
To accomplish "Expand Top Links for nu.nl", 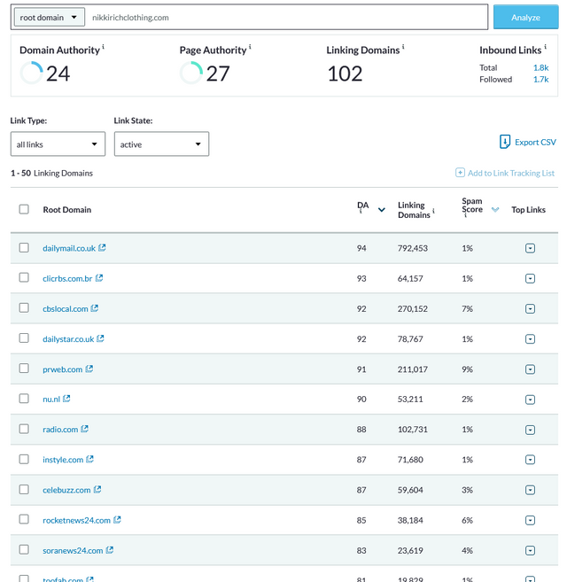I will point(531,400).
